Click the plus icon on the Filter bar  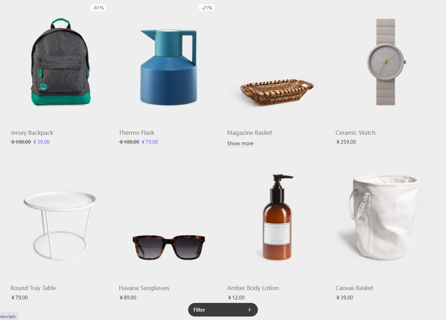pos(249,310)
